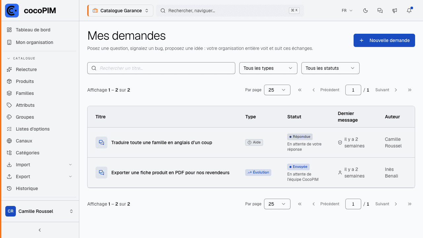Jump to last page in top pagination
Viewport: 423px width, 238px height.
(x=410, y=90)
